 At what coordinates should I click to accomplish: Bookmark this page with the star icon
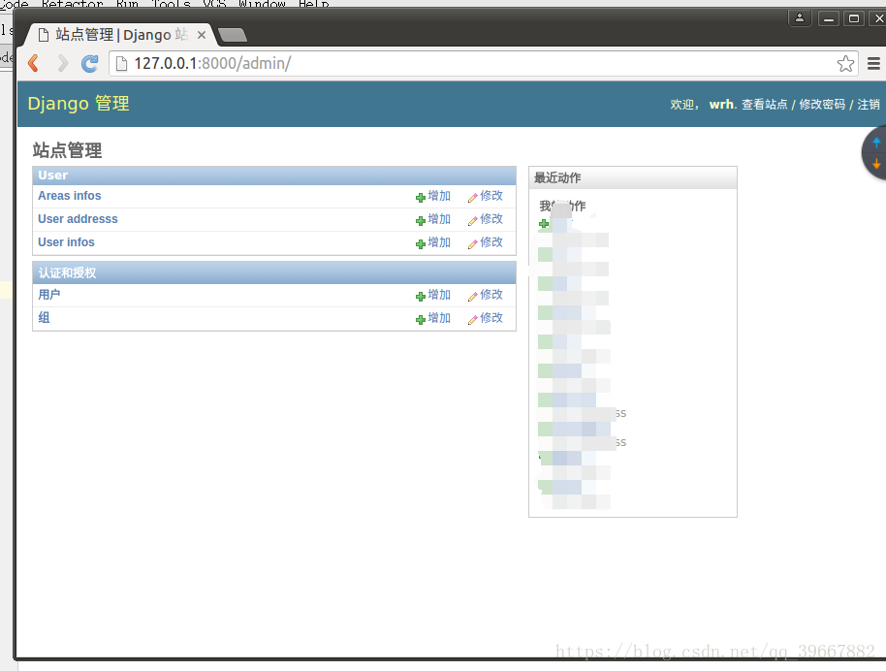(845, 63)
